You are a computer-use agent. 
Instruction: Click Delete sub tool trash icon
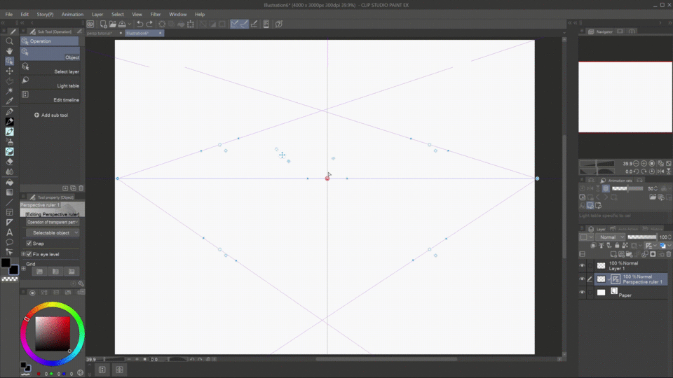point(81,188)
